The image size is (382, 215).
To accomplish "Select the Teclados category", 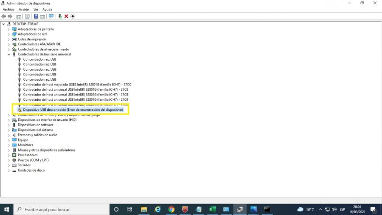I will [x=24, y=165].
